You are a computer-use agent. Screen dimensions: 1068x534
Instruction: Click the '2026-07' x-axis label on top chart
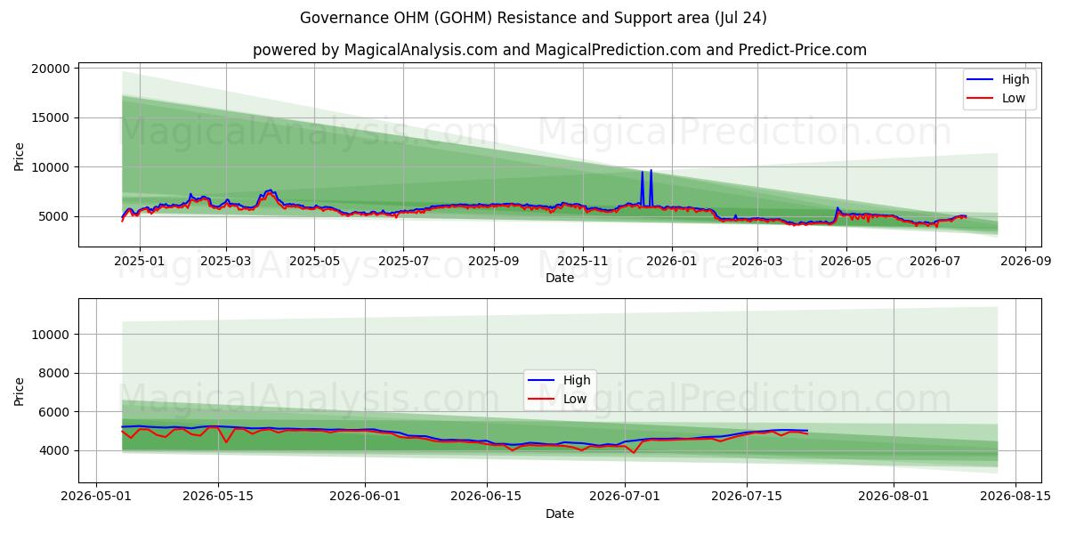[x=935, y=262]
